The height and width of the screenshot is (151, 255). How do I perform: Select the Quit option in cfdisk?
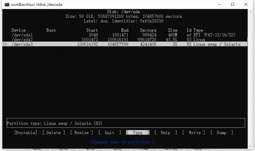pyautogui.click(x=109, y=133)
